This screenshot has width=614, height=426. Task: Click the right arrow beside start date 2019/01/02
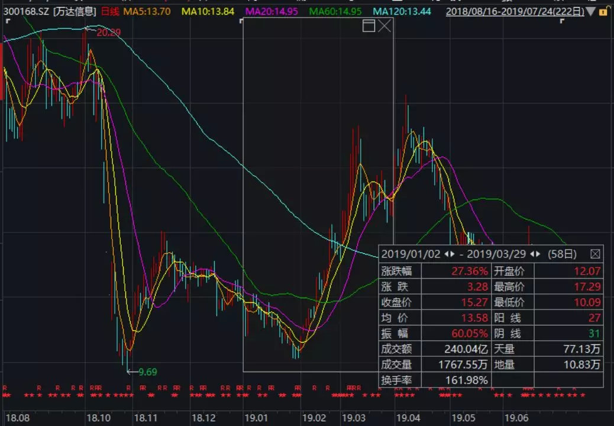tap(454, 254)
